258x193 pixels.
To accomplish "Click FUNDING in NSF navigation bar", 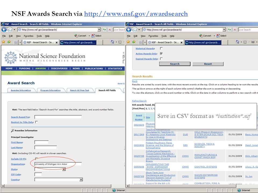I will pyautogui.click(x=24, y=68).
